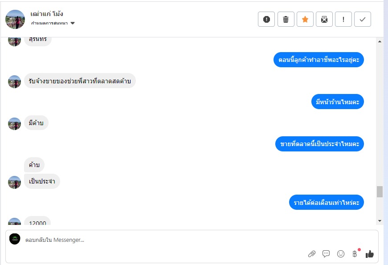Click the scroll down arrow of chat
Screen dimensions: 388x265
point(380,221)
